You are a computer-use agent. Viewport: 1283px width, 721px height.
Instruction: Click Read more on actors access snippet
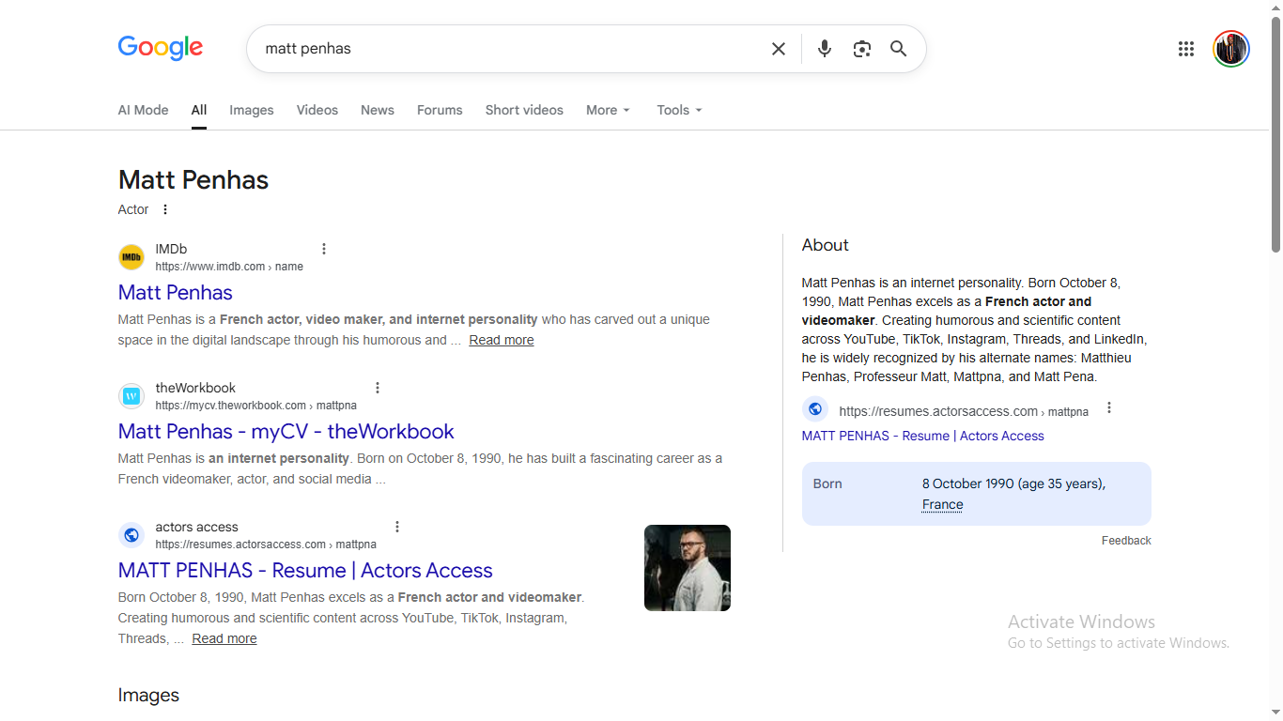[224, 638]
